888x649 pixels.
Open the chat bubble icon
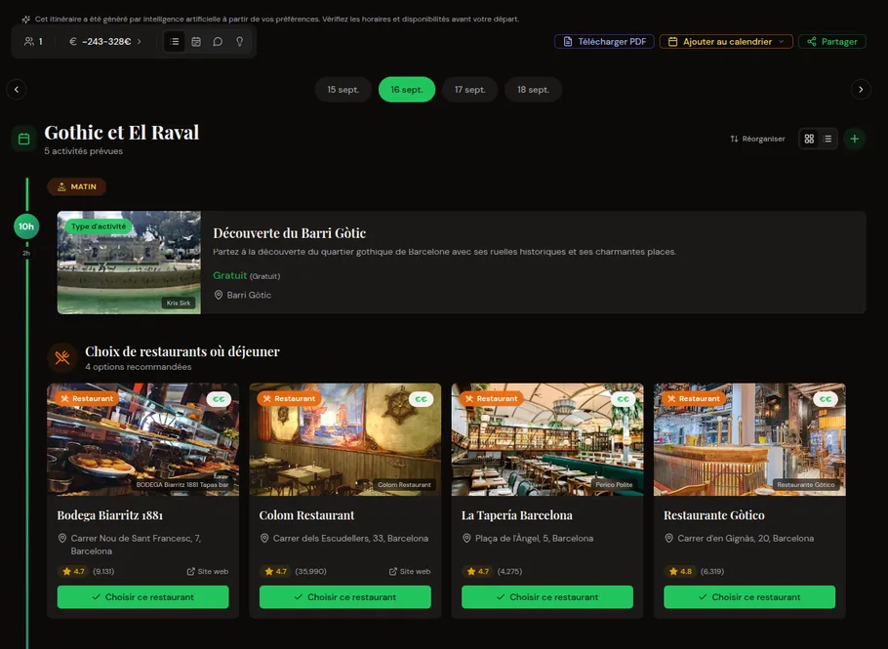click(x=218, y=41)
